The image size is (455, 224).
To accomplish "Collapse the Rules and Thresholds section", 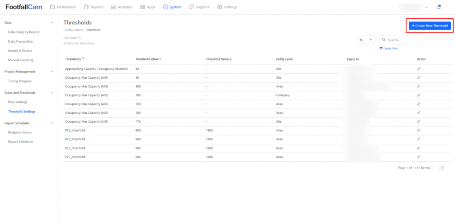I will pyautogui.click(x=52, y=93).
